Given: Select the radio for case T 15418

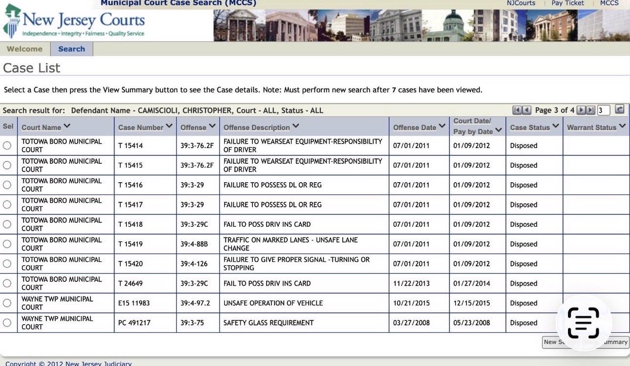Looking at the screenshot, I should [x=7, y=224].
